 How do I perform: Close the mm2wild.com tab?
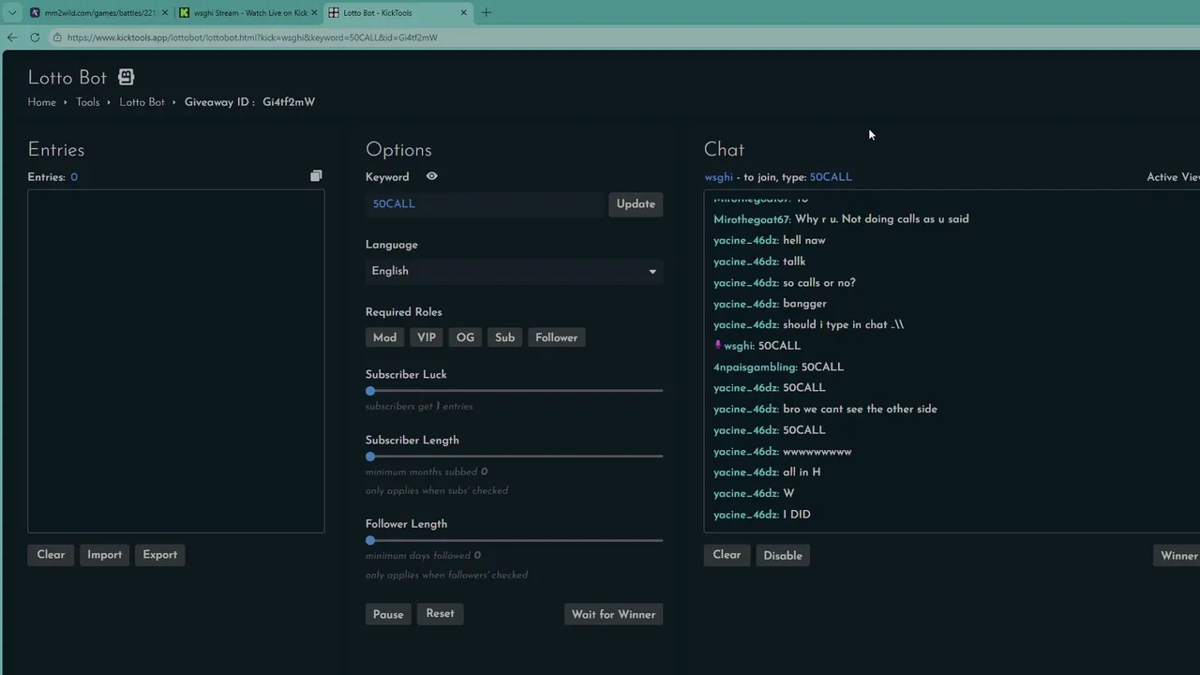pyautogui.click(x=165, y=13)
